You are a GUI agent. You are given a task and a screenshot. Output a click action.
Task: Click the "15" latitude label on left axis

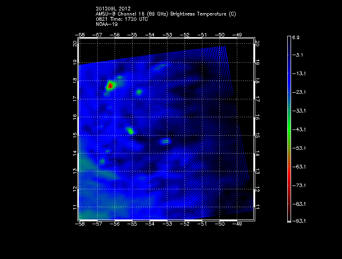(x=75, y=135)
